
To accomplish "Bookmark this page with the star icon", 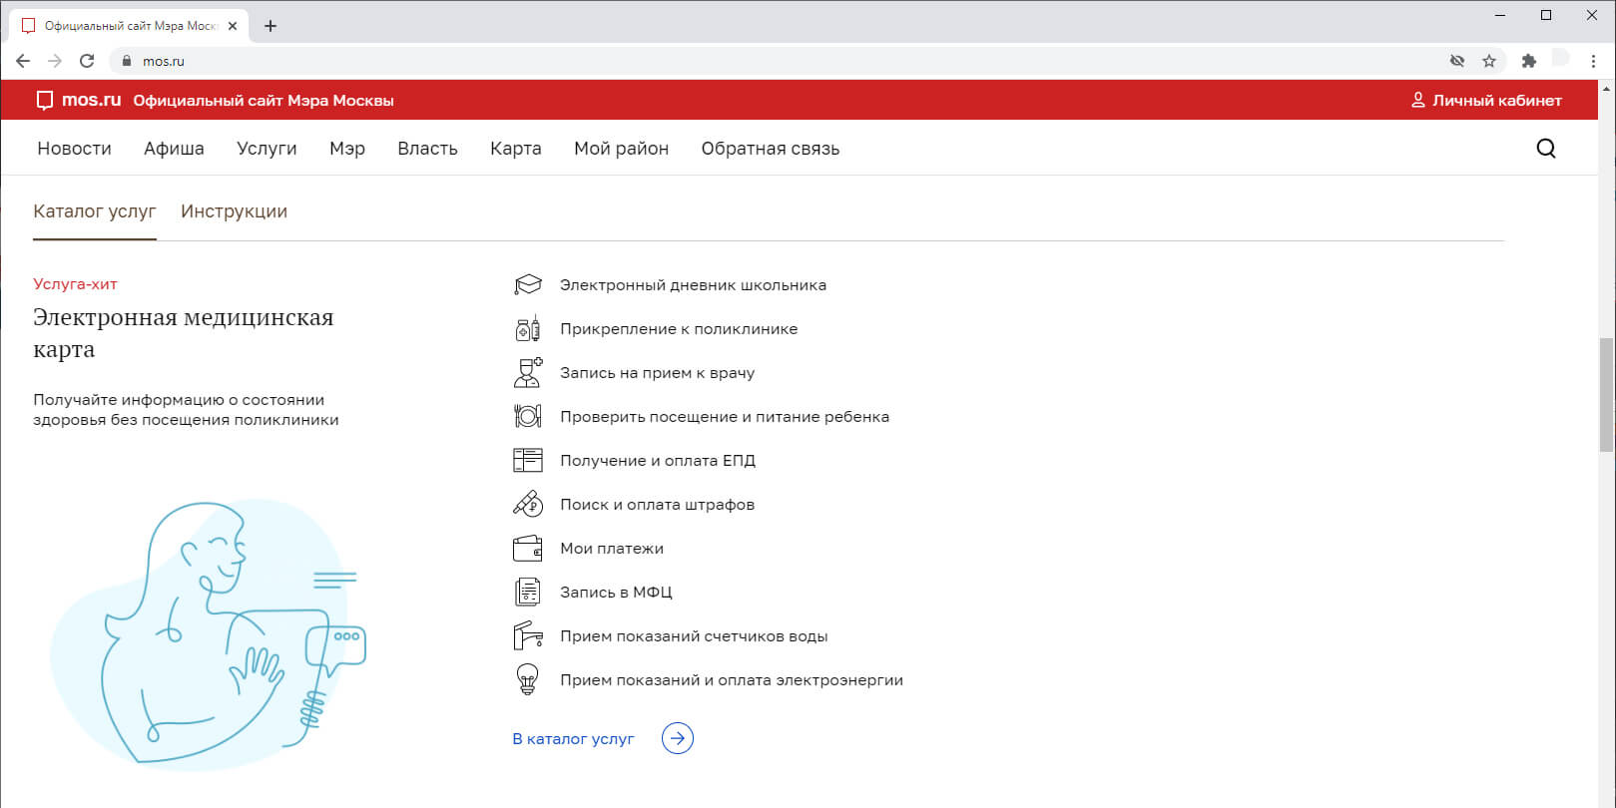I will [1489, 61].
